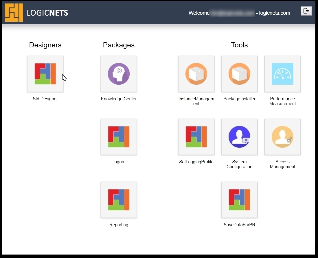Image resolution: width=318 pixels, height=258 pixels.
Task: Launch the PackageInstaller box icon
Action: [x=239, y=74]
